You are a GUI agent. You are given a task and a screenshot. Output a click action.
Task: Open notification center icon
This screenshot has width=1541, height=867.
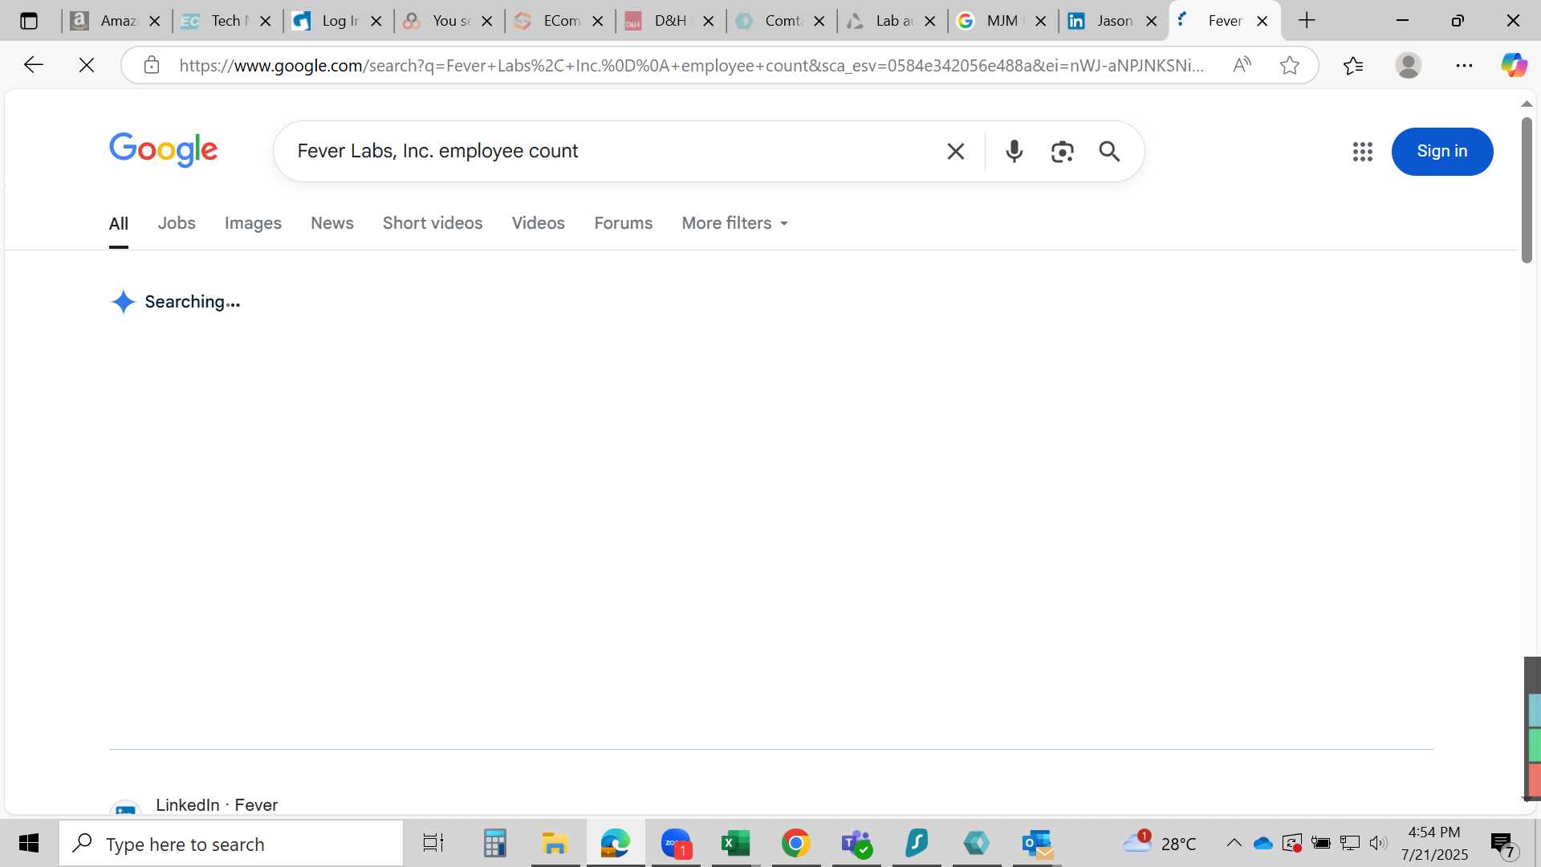[x=1502, y=843]
